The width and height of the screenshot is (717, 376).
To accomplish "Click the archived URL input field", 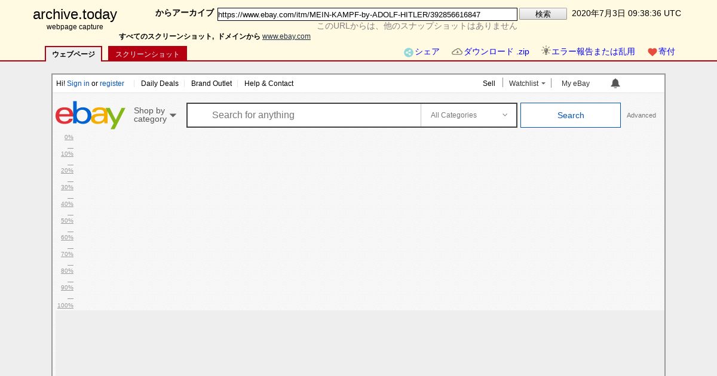I will click(x=367, y=14).
